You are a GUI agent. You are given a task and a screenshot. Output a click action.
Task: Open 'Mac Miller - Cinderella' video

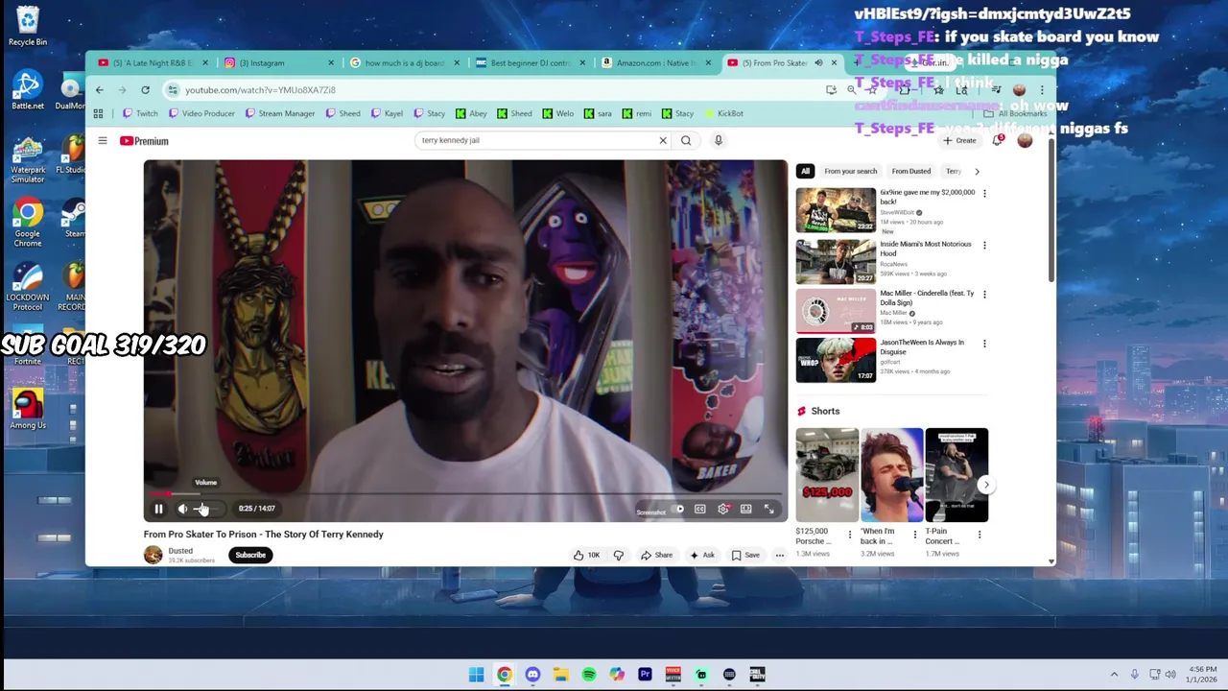coord(836,311)
